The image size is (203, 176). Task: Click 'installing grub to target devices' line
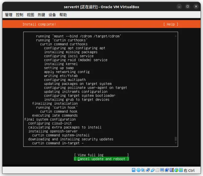(x=77, y=99)
